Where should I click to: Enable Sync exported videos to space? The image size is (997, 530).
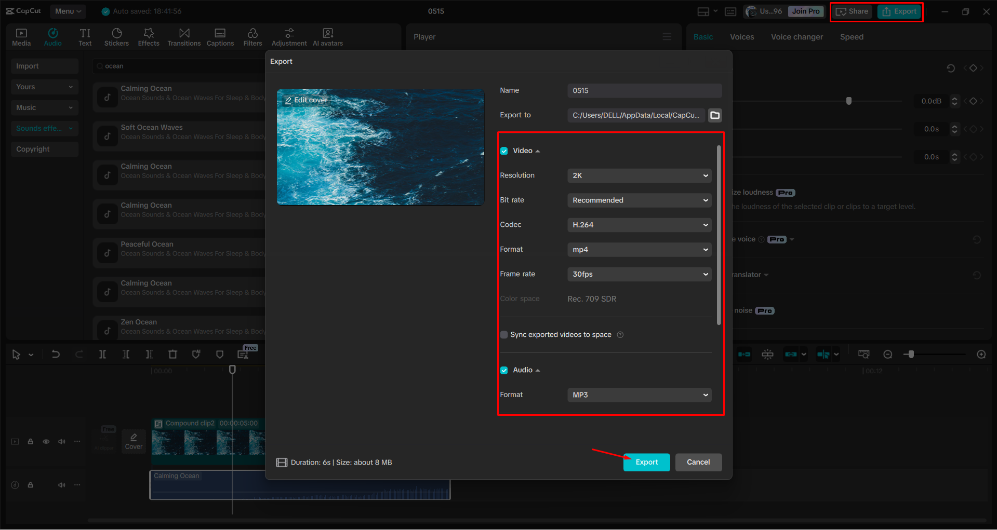(x=503, y=334)
